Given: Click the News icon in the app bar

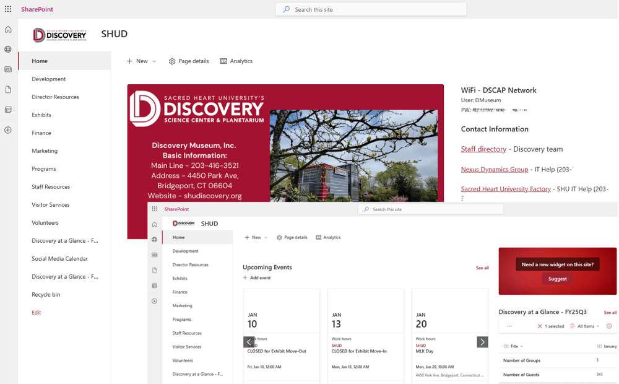Looking at the screenshot, I should pos(7,69).
